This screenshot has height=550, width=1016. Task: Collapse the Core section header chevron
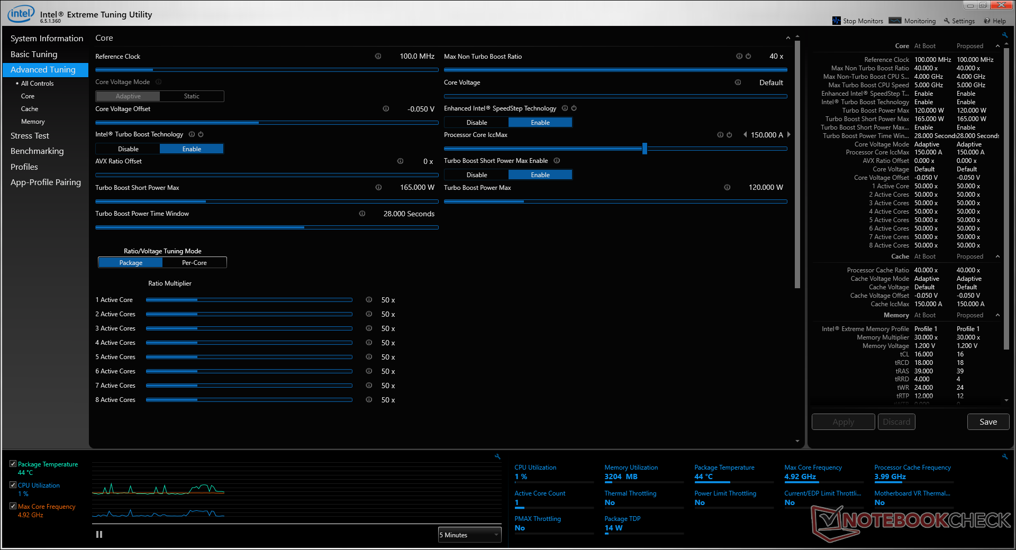pyautogui.click(x=788, y=38)
